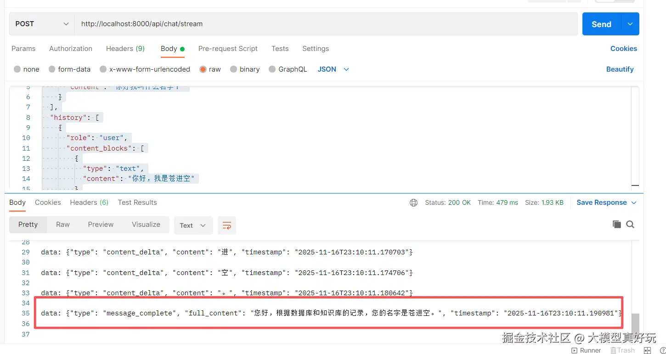The image size is (666, 354).
Task: Open search in the response body
Action: 630,225
